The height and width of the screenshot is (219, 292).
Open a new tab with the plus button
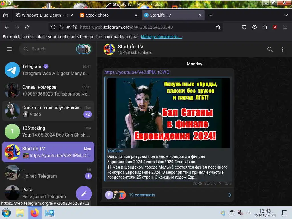211,15
